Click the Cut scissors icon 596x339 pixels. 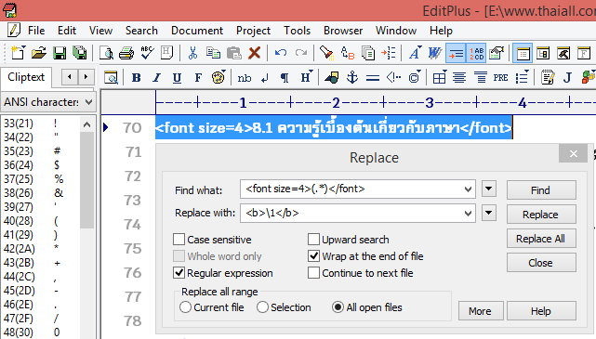point(192,53)
